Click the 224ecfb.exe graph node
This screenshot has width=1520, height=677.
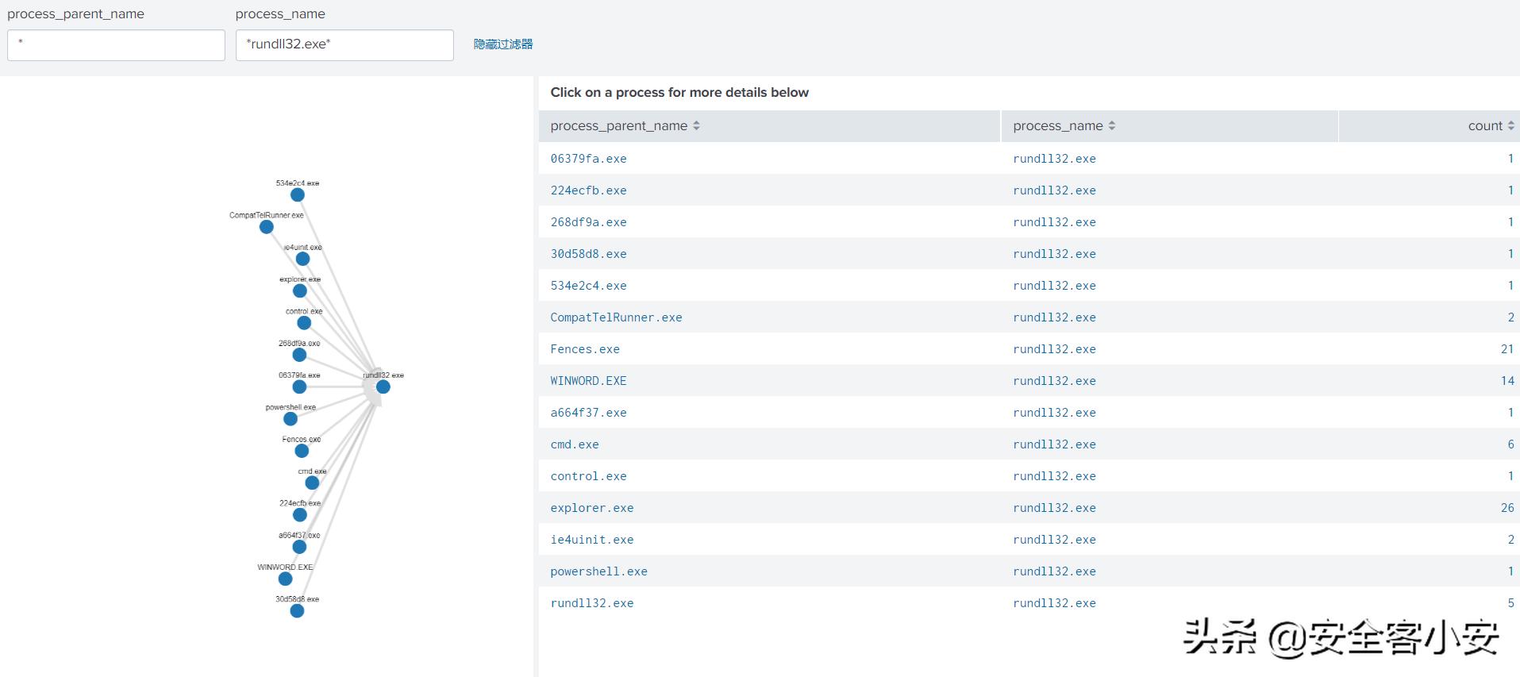(x=300, y=515)
